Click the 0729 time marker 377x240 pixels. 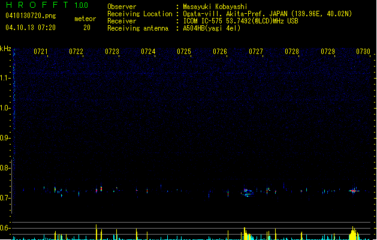(328, 52)
